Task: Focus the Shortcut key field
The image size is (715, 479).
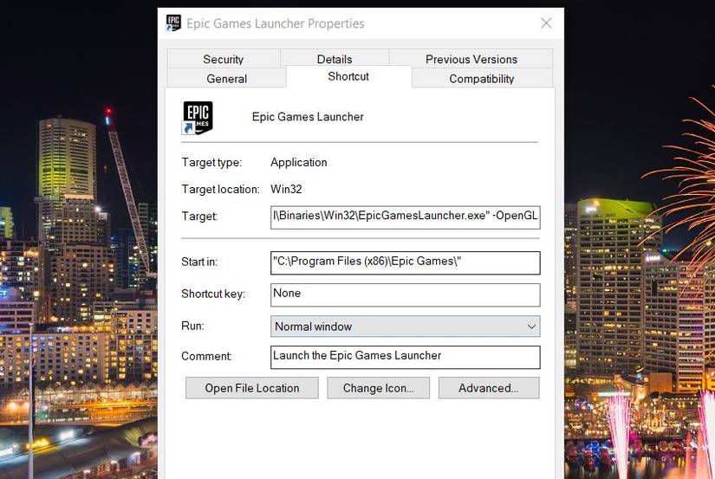Action: [x=405, y=295]
